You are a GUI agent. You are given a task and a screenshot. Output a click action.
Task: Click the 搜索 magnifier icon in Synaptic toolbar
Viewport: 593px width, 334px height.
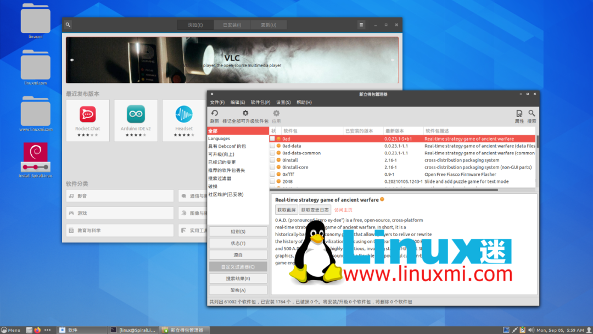(532, 113)
